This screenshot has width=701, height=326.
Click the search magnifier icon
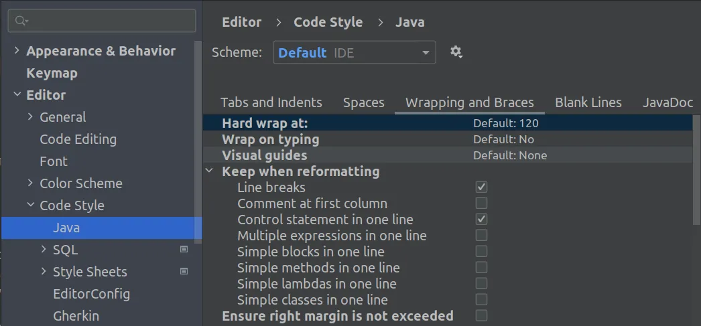pos(21,21)
